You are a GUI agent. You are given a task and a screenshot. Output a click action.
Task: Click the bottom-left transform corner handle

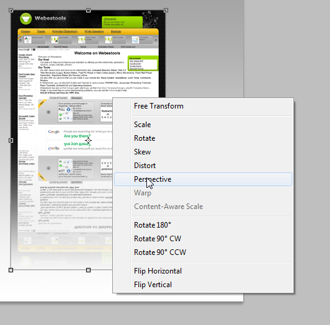(11, 270)
